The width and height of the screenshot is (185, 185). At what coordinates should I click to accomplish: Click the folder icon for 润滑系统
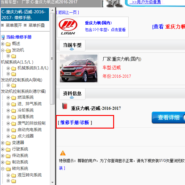[14, 117]
